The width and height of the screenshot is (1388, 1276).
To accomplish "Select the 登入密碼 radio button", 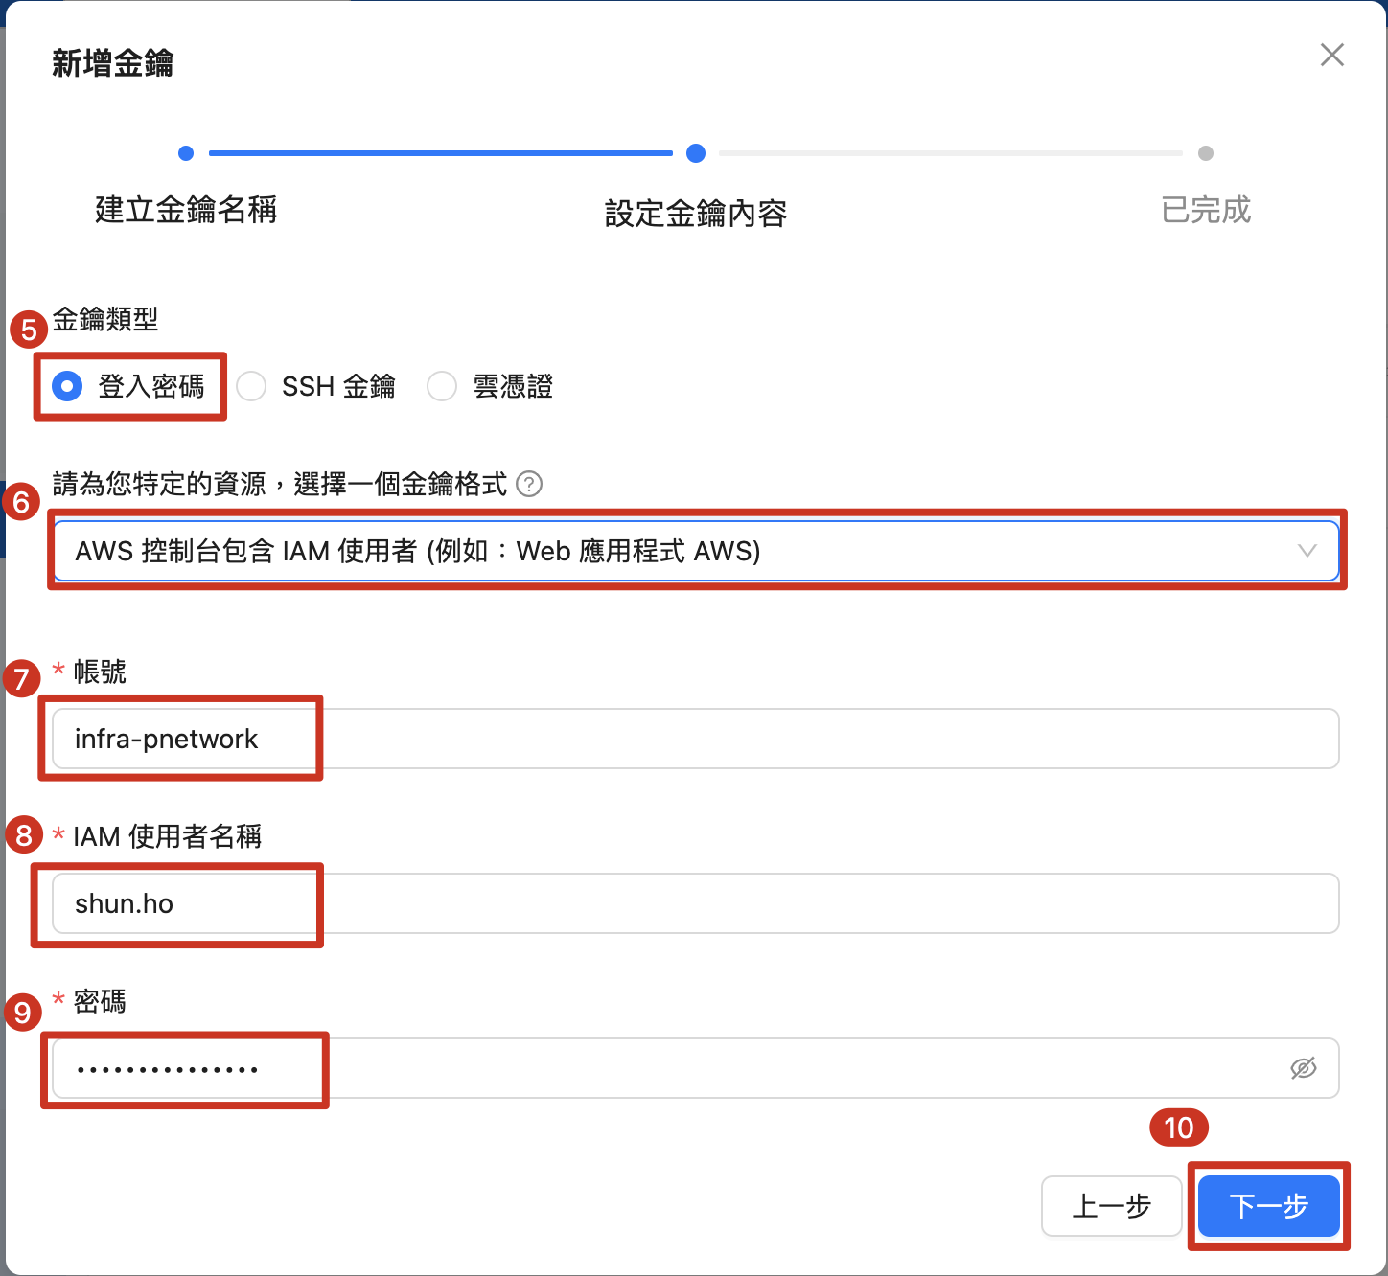I will click(67, 386).
